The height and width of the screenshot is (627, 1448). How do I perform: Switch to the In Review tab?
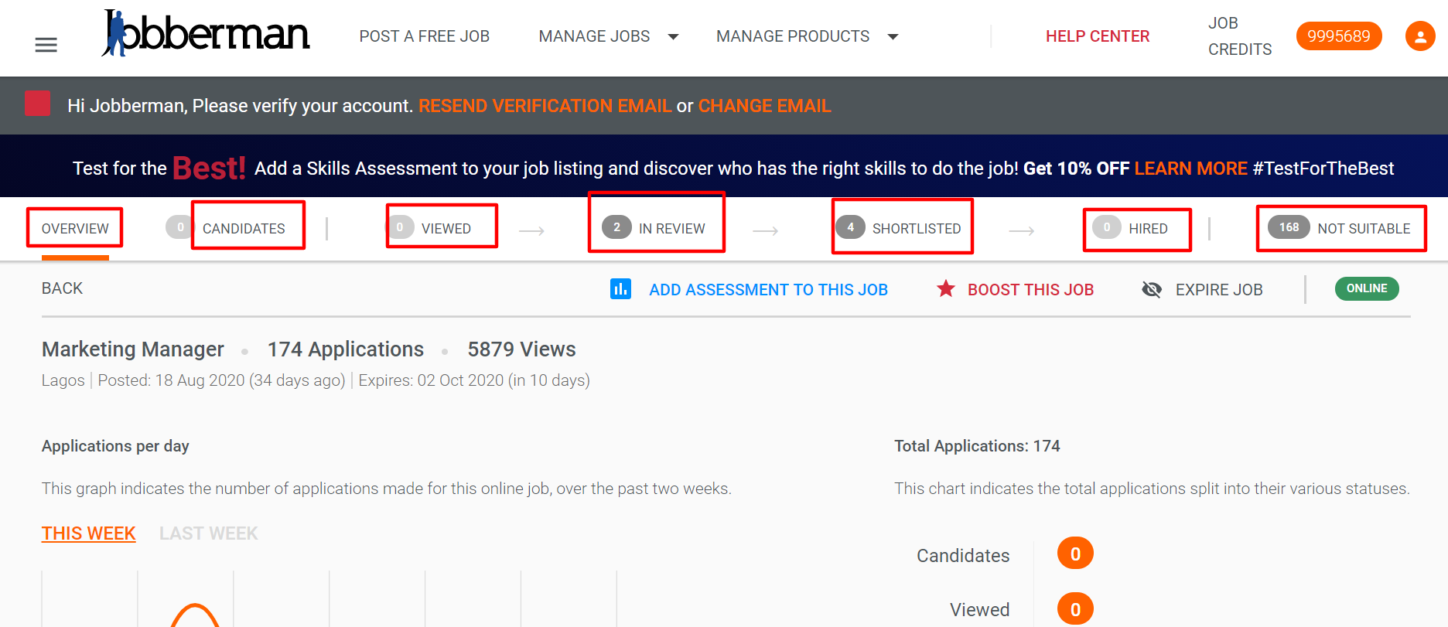pyautogui.click(x=672, y=229)
